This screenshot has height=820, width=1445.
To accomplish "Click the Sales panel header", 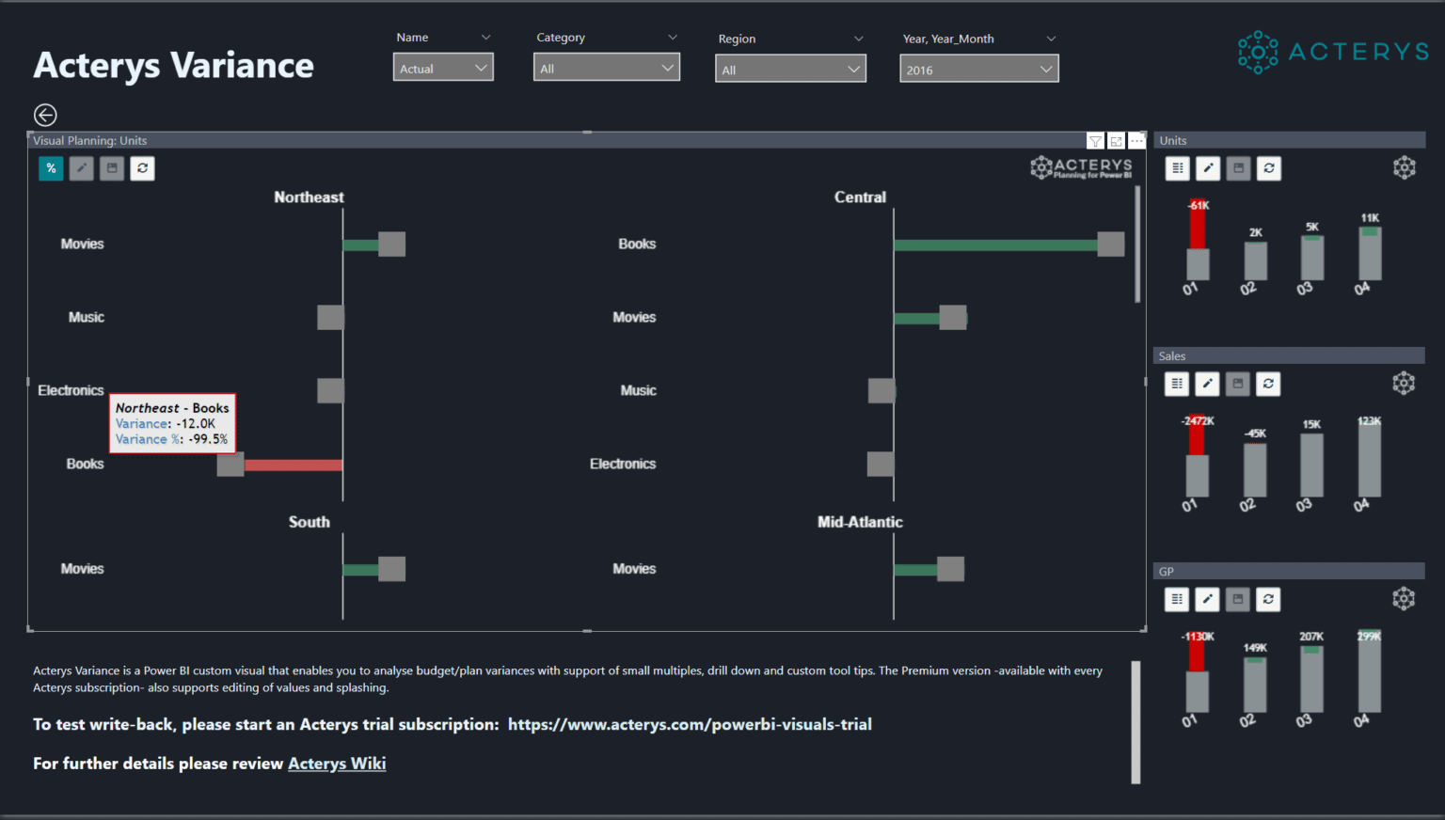I will 1289,355.
